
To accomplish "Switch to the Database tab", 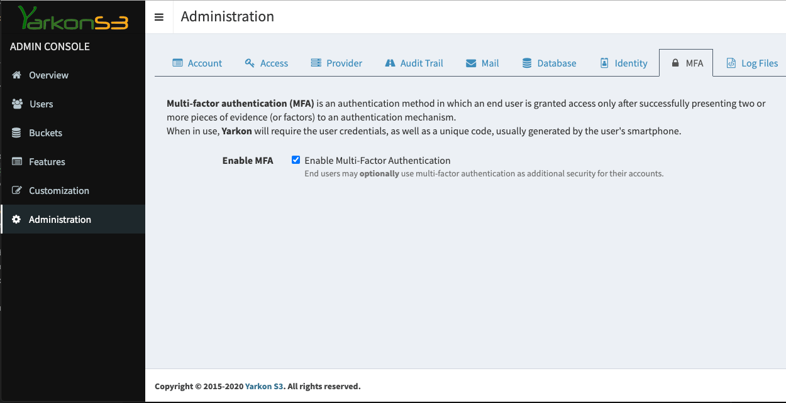I will [x=549, y=63].
